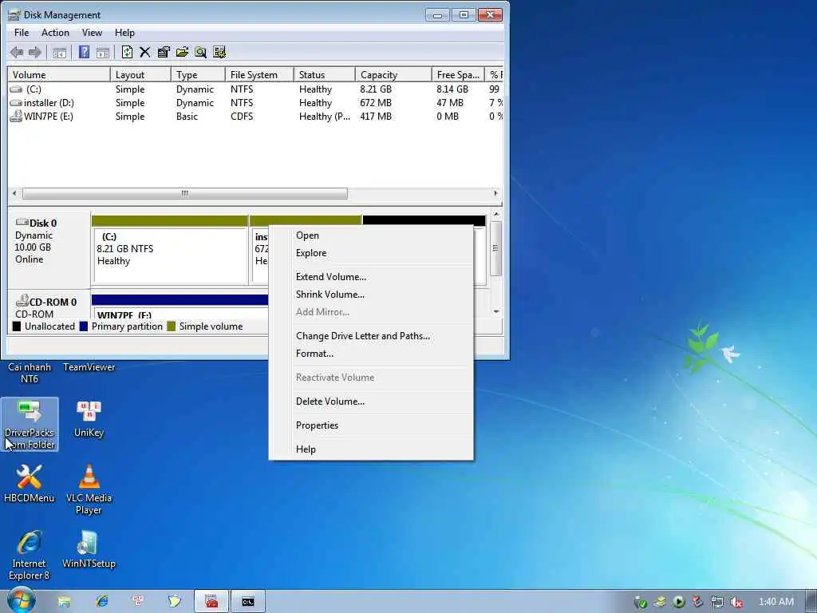Choose Delete Volume... from the context menu
The image size is (817, 613).
[x=371, y=401]
